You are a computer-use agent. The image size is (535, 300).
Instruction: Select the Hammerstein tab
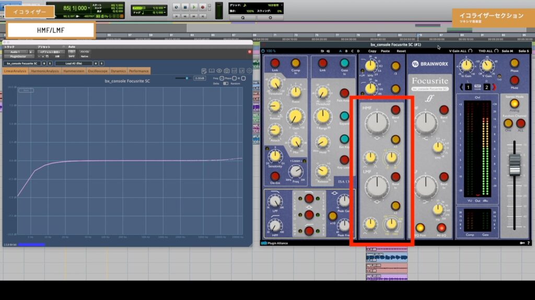tap(74, 71)
